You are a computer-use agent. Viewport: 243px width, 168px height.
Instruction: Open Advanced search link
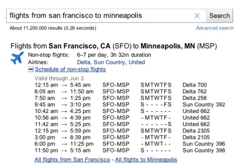coord(215,28)
